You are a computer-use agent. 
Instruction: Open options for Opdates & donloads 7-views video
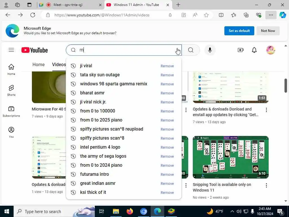(x=266, y=110)
